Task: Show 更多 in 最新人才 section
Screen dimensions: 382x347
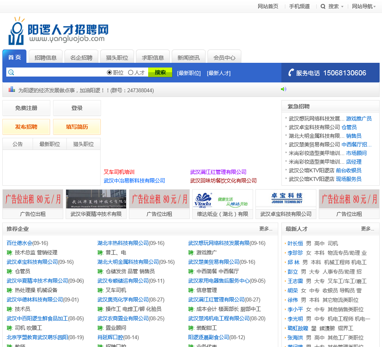Action: coord(367,229)
